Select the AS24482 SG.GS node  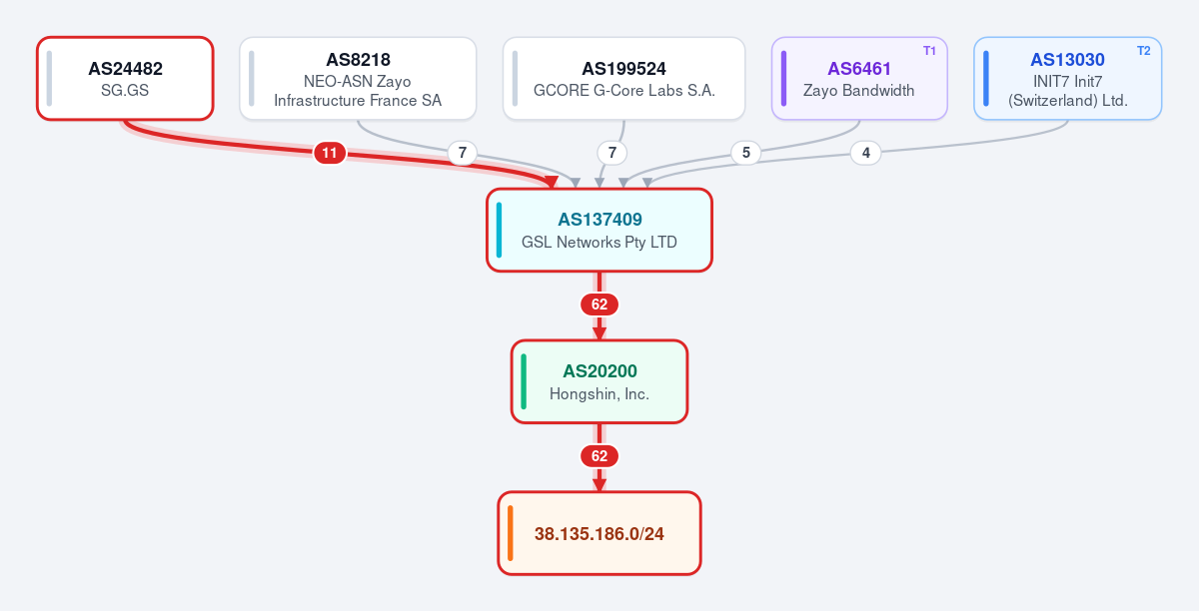(125, 78)
